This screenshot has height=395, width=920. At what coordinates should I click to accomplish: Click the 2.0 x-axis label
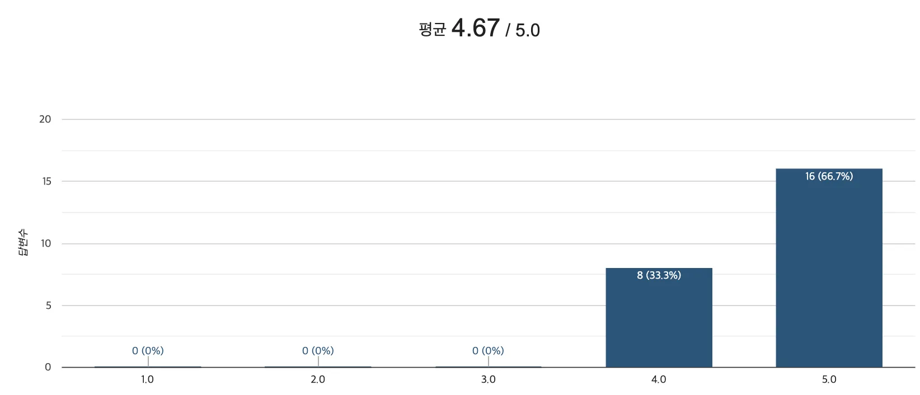point(318,379)
